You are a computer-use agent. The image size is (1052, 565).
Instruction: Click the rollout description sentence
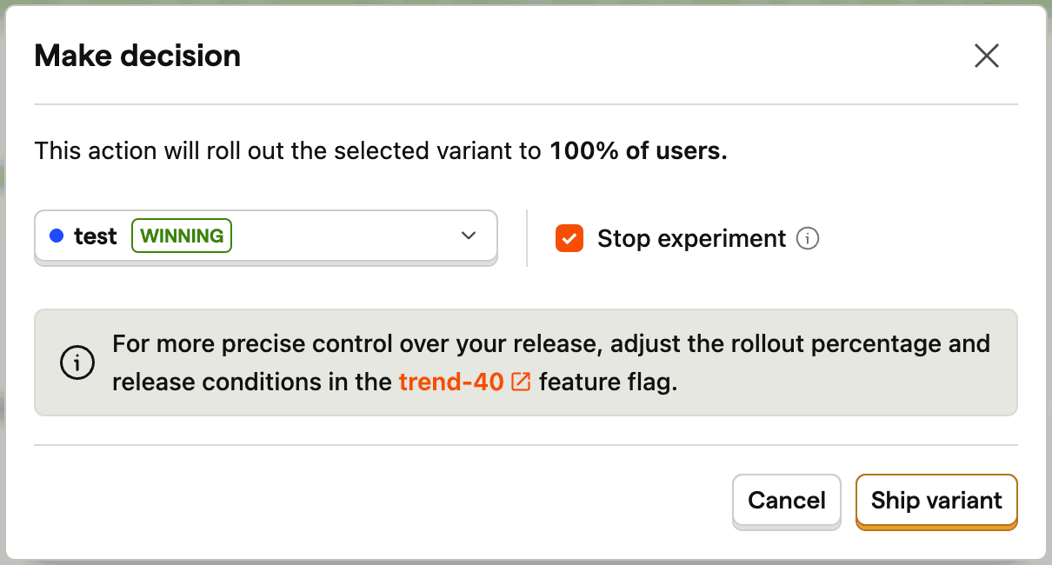(381, 151)
